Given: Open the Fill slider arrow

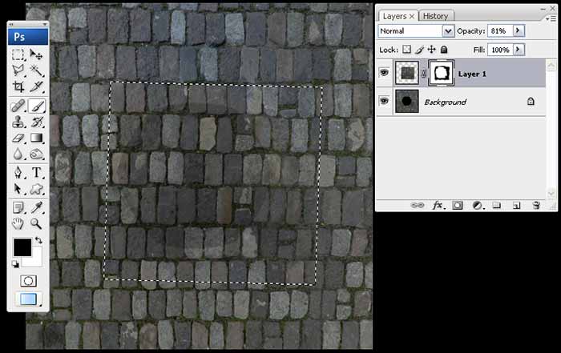Looking at the screenshot, I should click(518, 50).
